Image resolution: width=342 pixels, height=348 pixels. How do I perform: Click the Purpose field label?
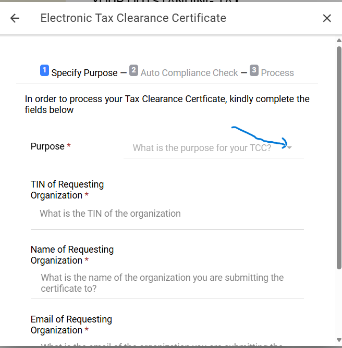(47, 147)
